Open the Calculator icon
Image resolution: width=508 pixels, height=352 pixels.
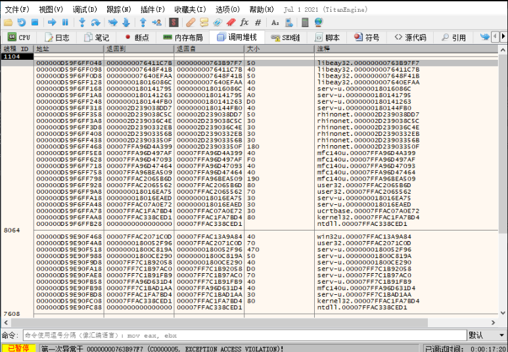[x=305, y=22]
